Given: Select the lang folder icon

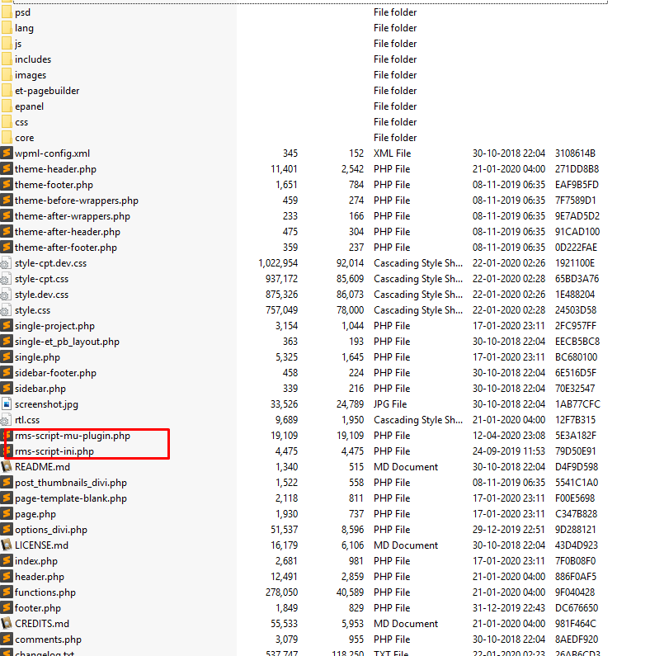Looking at the screenshot, I should (x=7, y=28).
